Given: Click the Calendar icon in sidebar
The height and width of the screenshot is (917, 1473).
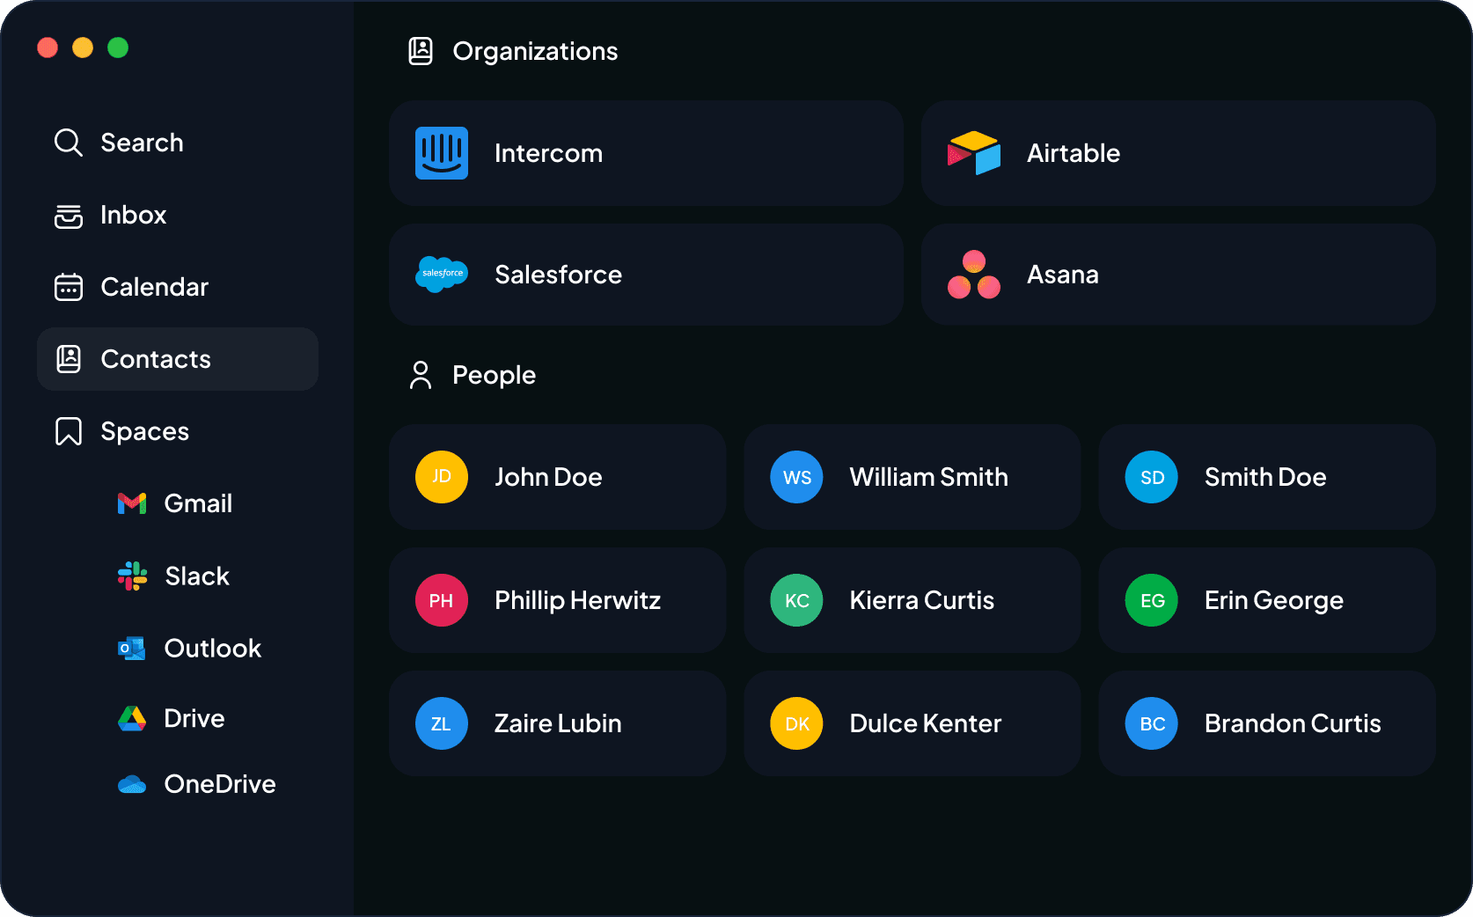Looking at the screenshot, I should (69, 287).
